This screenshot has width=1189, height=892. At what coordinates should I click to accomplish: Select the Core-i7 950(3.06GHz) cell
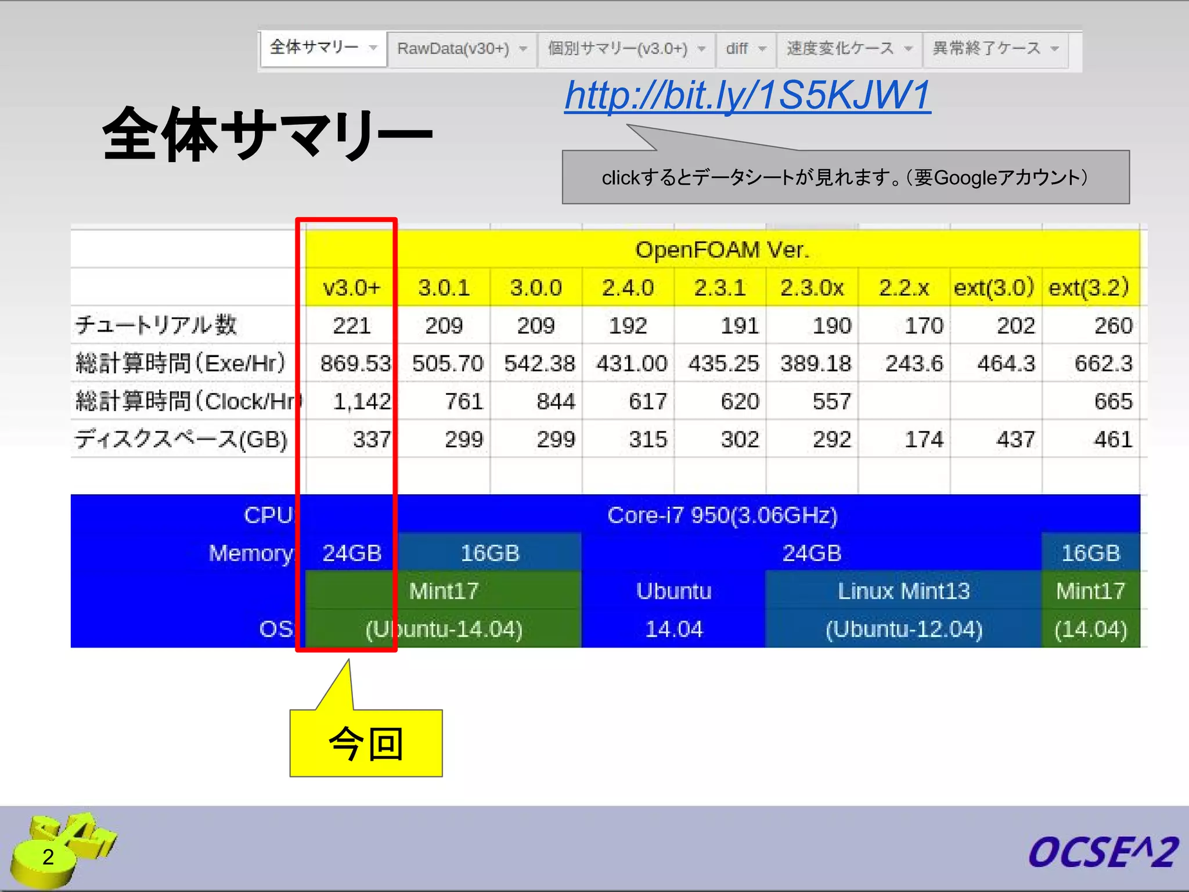coord(722,515)
